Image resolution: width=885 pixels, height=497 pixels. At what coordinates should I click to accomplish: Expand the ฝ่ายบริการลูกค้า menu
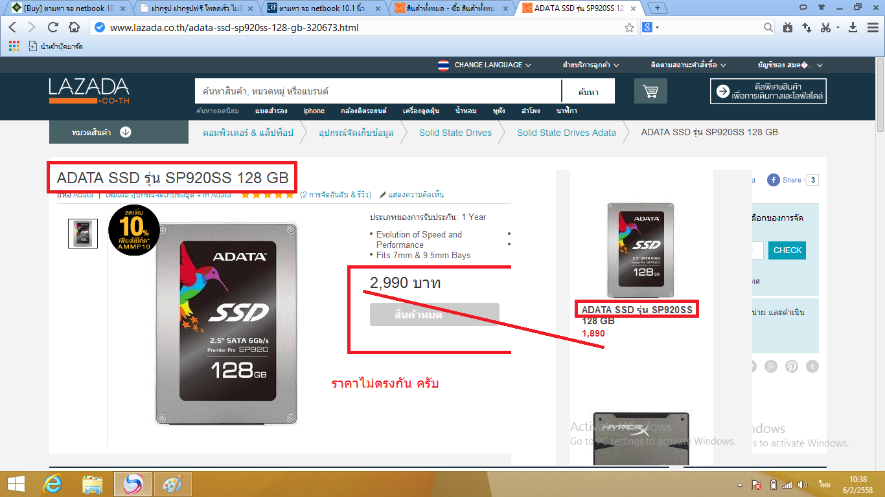point(591,65)
